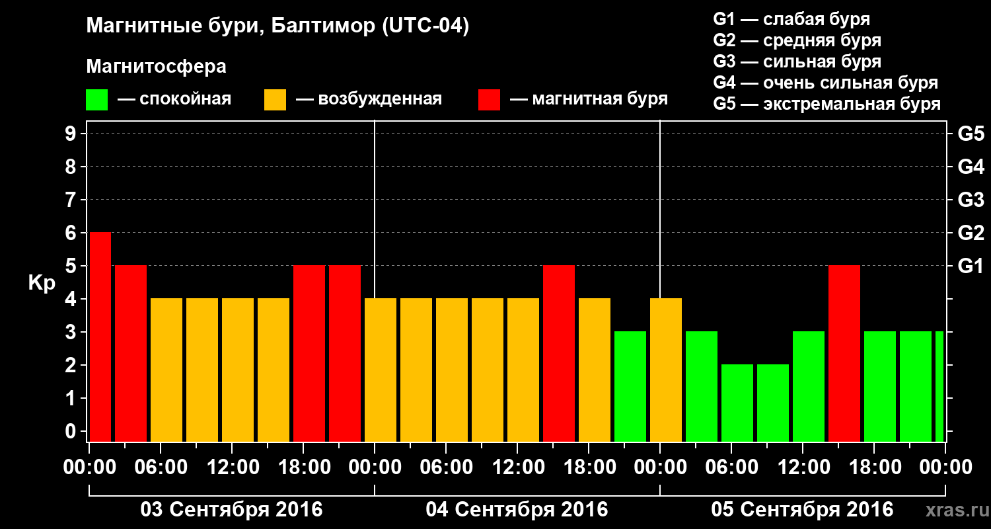Click the '06:00' time label under 04 September
Screen dimensions: 991x529
[x=446, y=468]
